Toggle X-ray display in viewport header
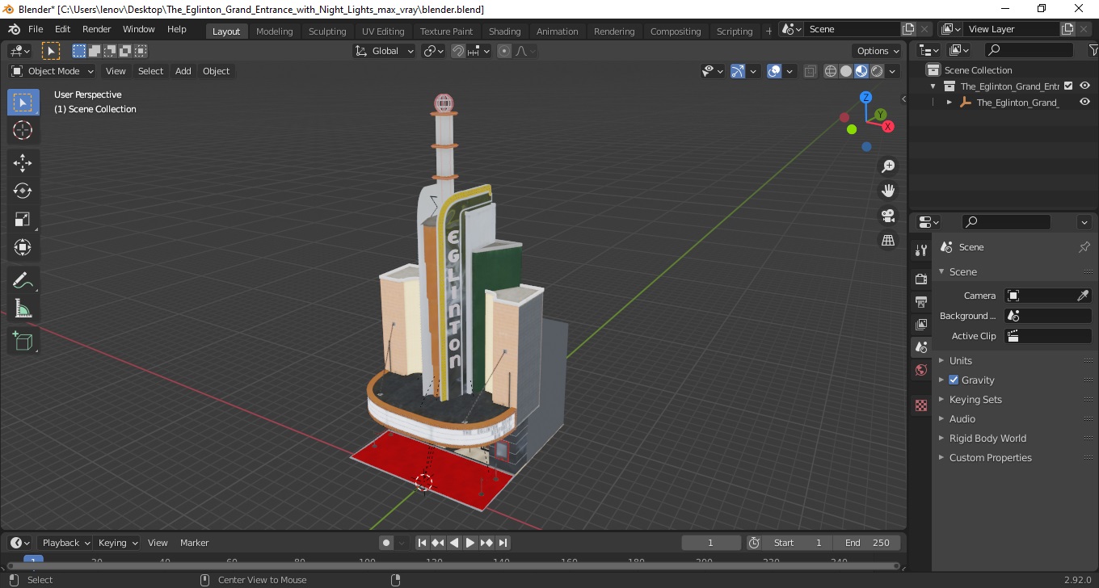The width and height of the screenshot is (1099, 588). (x=811, y=71)
